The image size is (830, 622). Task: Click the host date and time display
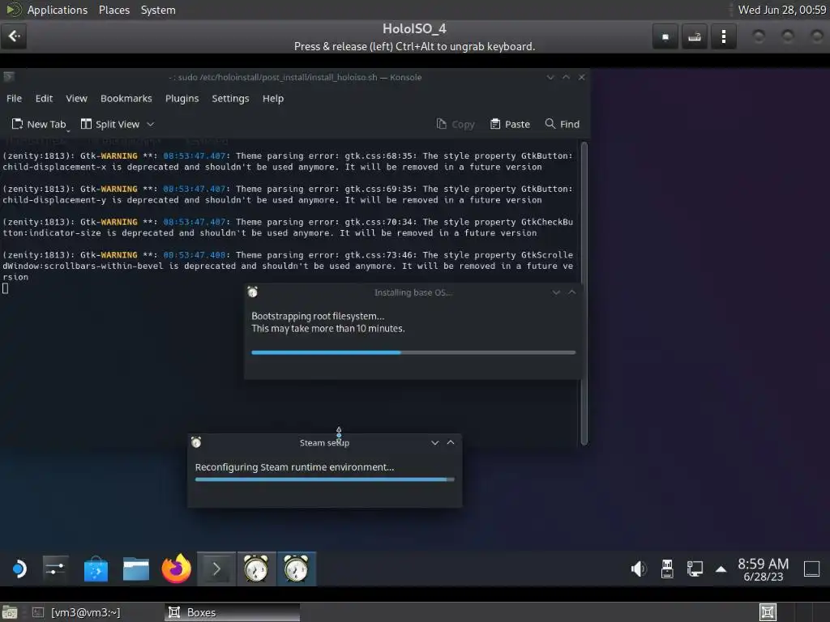782,10
